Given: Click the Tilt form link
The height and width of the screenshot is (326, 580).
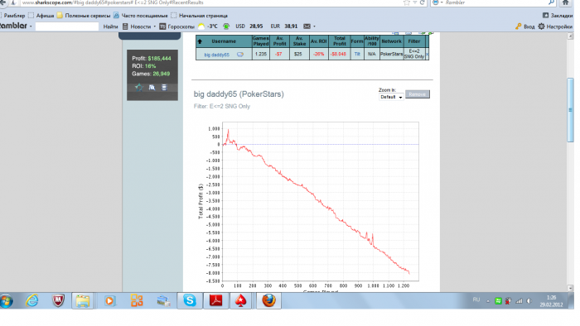Looking at the screenshot, I should [x=357, y=54].
